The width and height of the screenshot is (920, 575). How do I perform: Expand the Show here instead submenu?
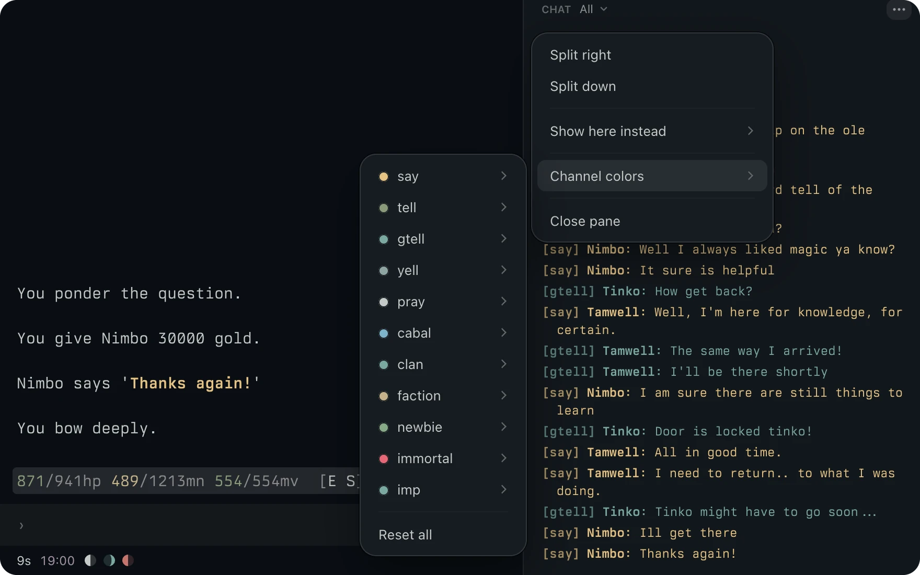click(652, 131)
